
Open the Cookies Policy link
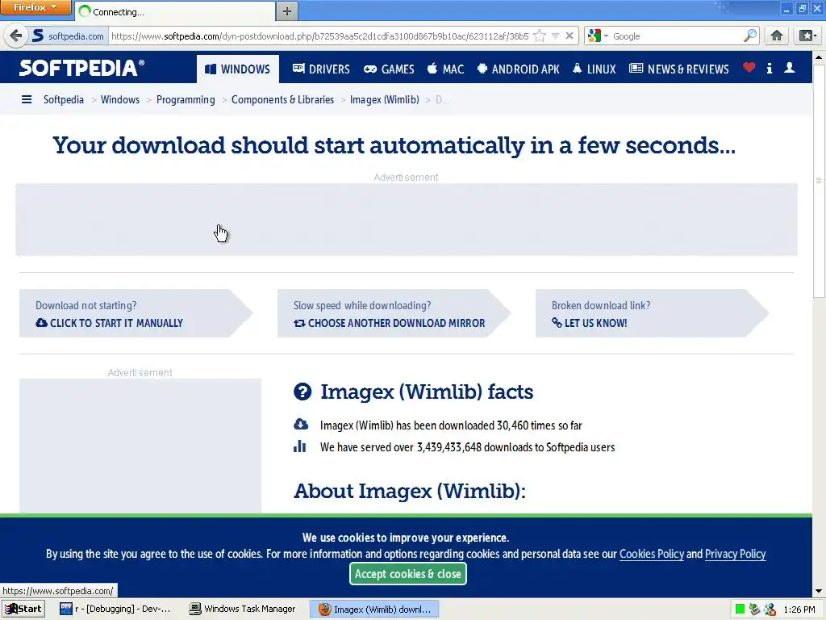(652, 554)
